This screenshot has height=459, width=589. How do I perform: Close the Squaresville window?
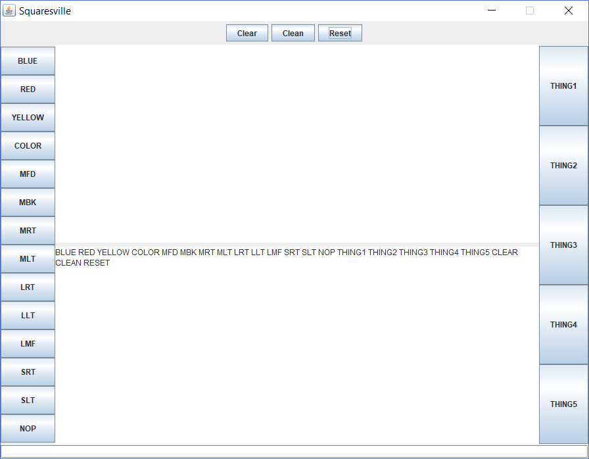click(569, 11)
